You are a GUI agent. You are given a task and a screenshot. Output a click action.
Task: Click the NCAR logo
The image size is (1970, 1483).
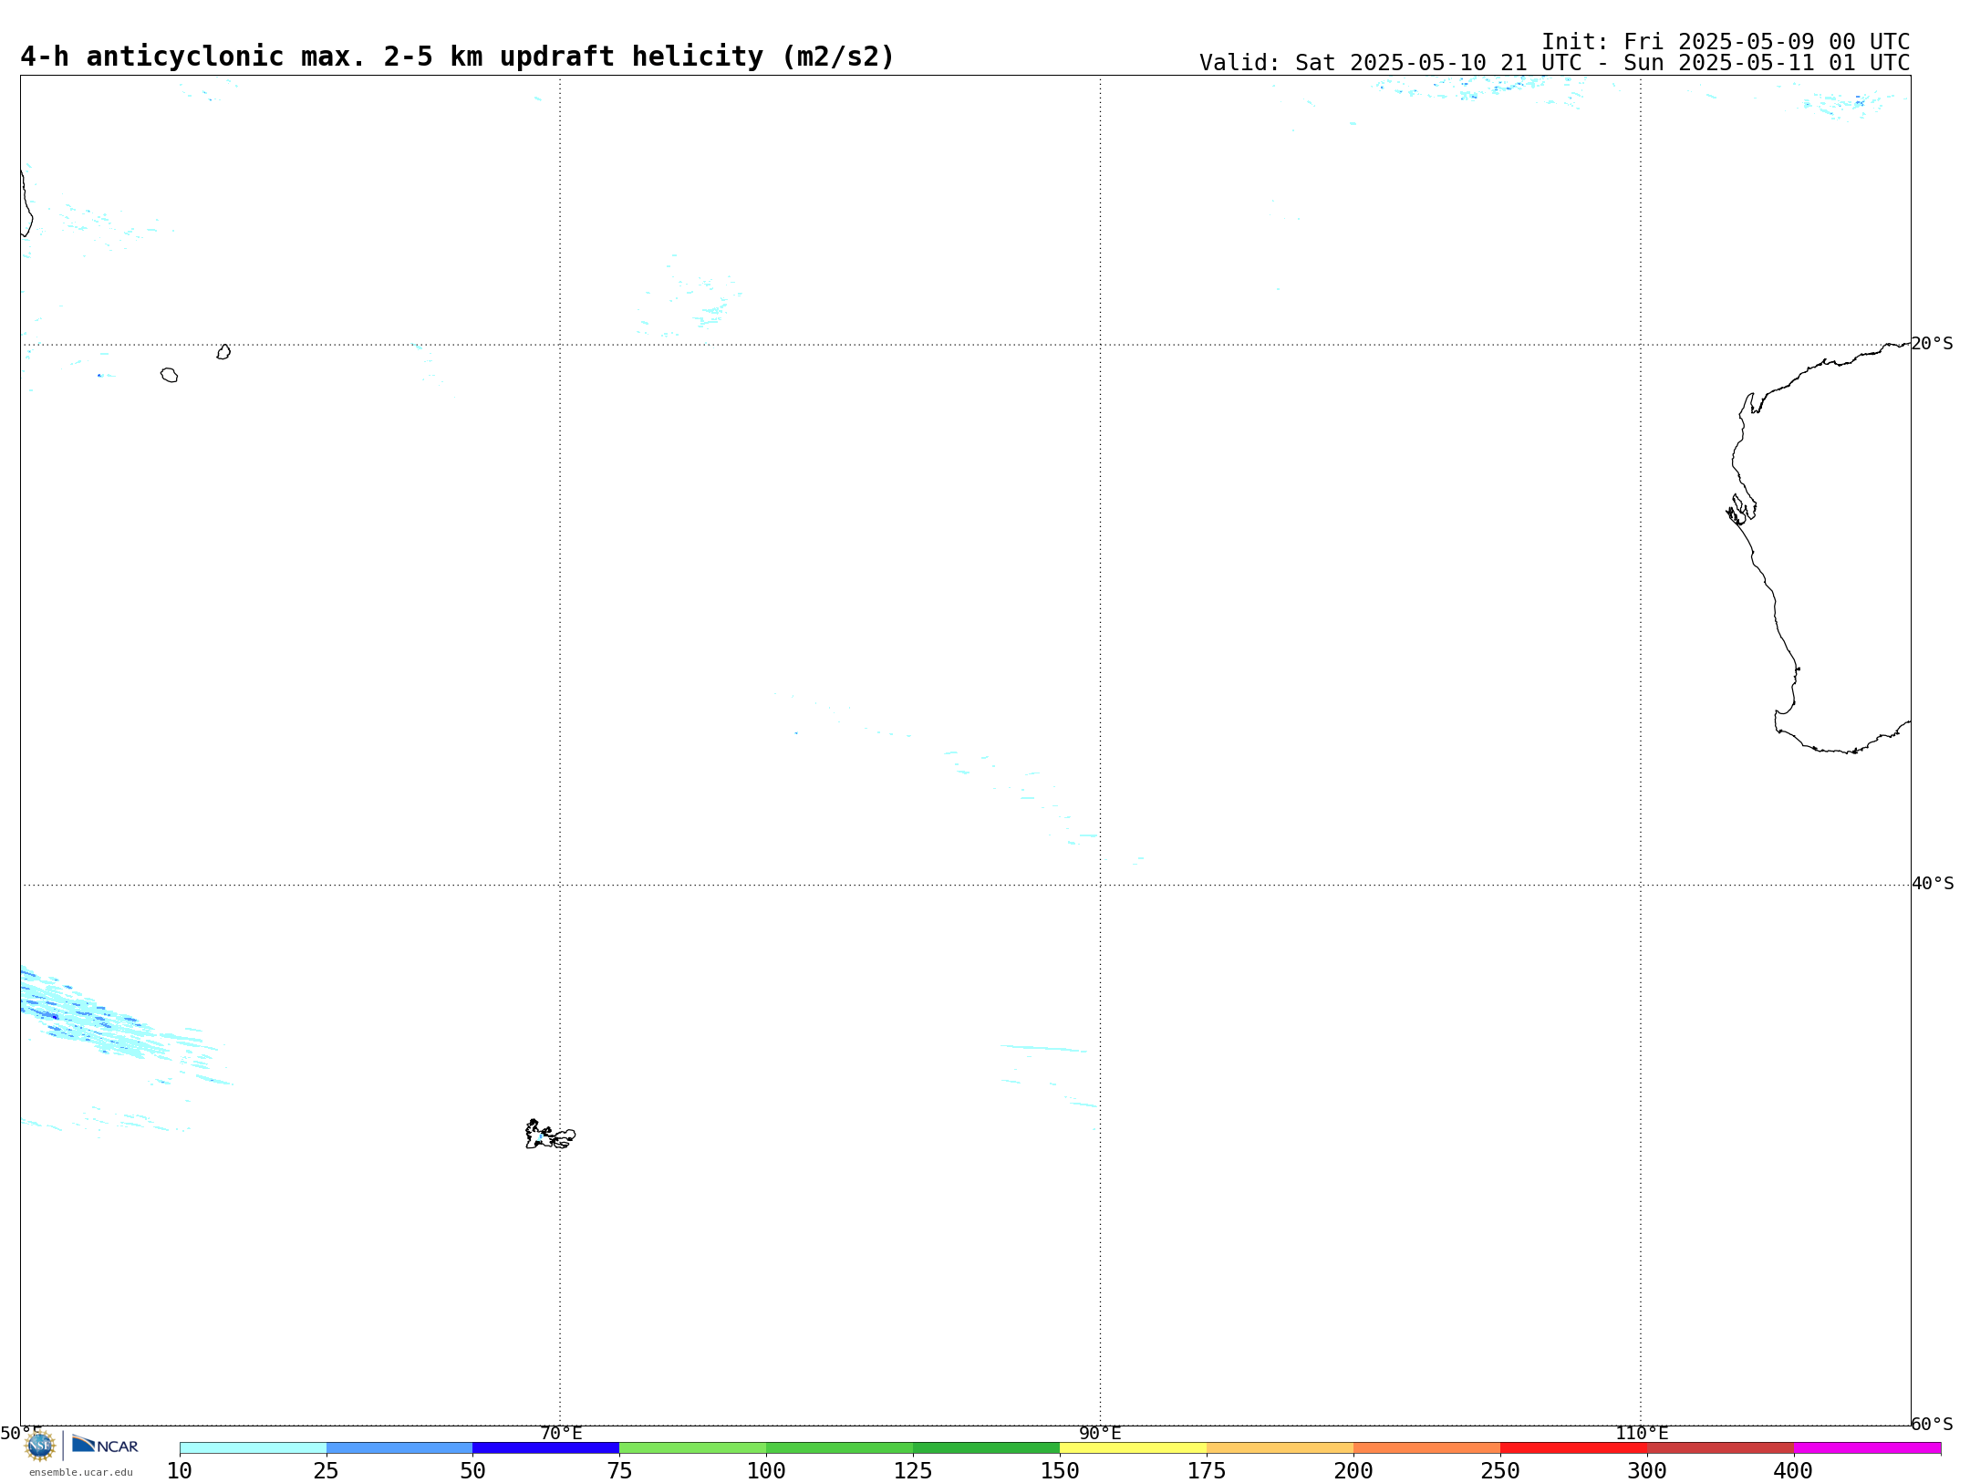tap(105, 1445)
